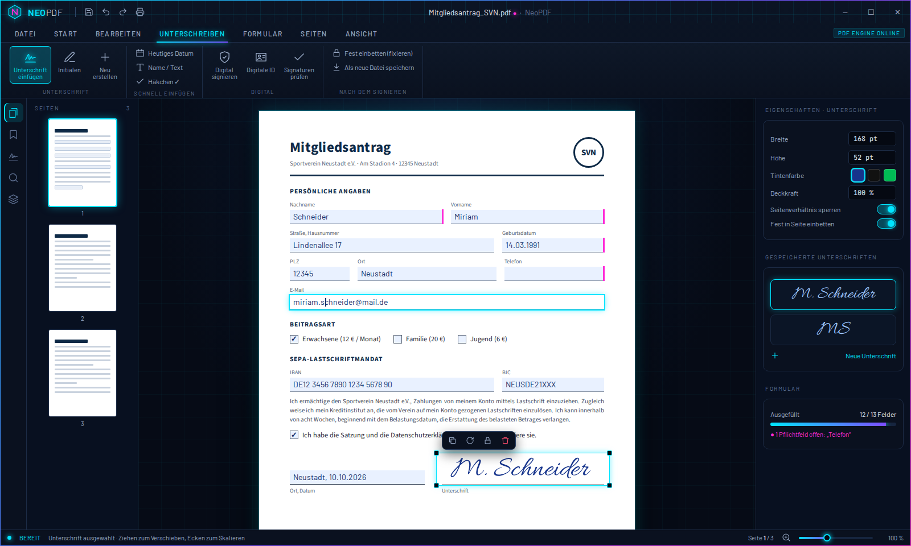Click Fest einbetten (fixieren)
Screen dimensions: 911x546
coord(374,53)
